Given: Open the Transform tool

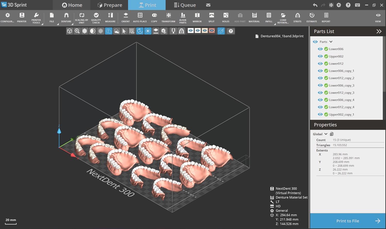Looking at the screenshot, I should (168, 17).
